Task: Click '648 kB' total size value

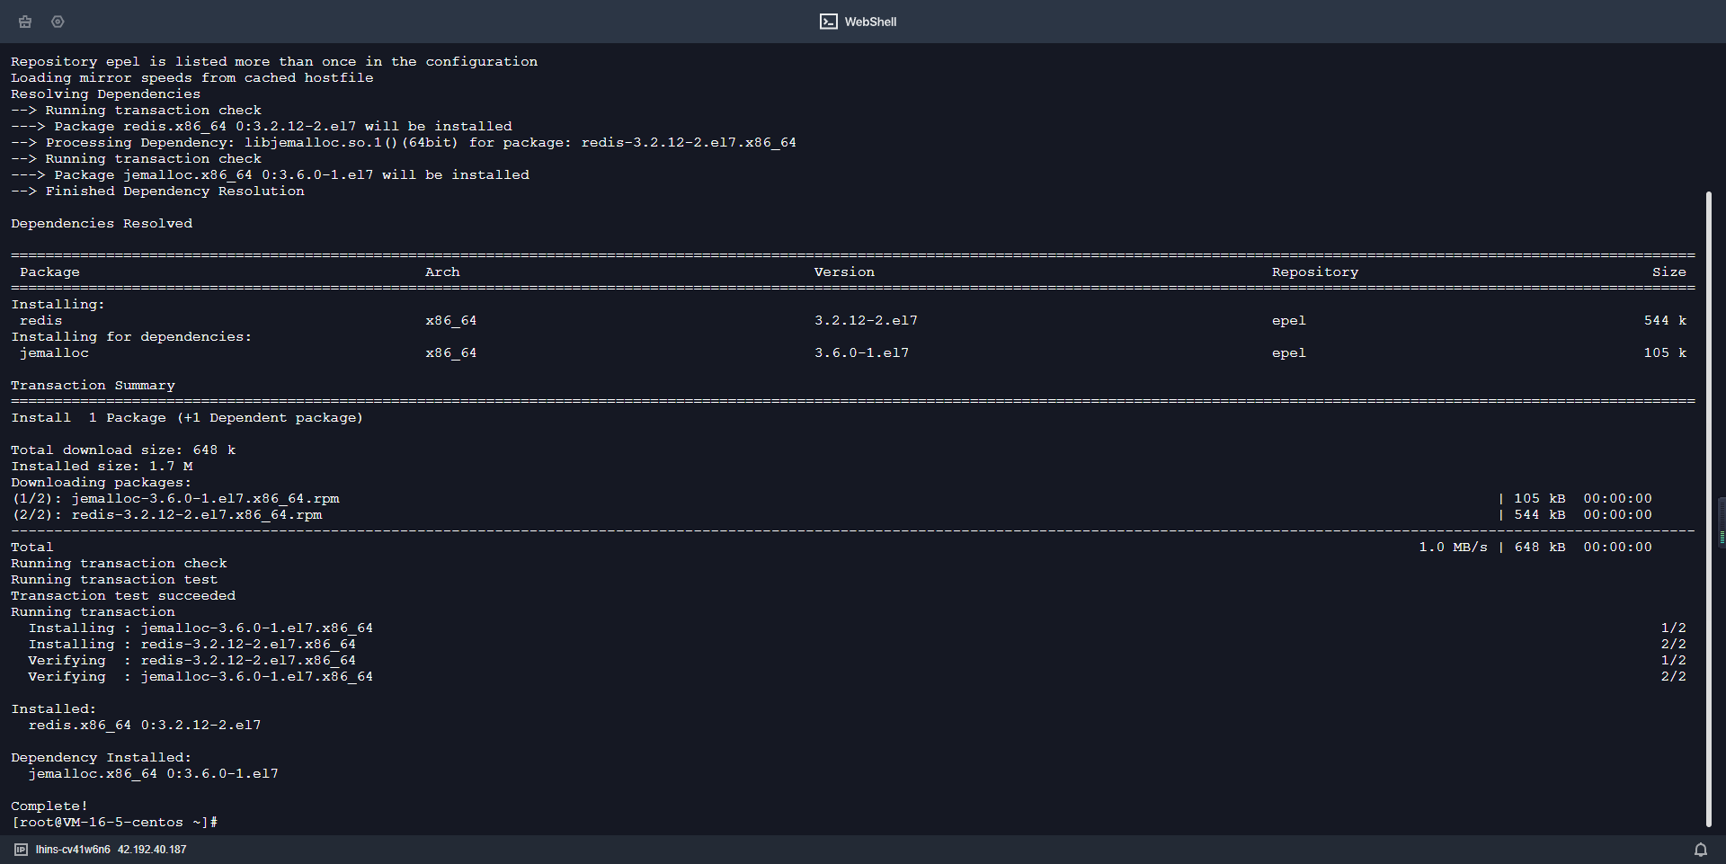Action: click(x=1540, y=548)
